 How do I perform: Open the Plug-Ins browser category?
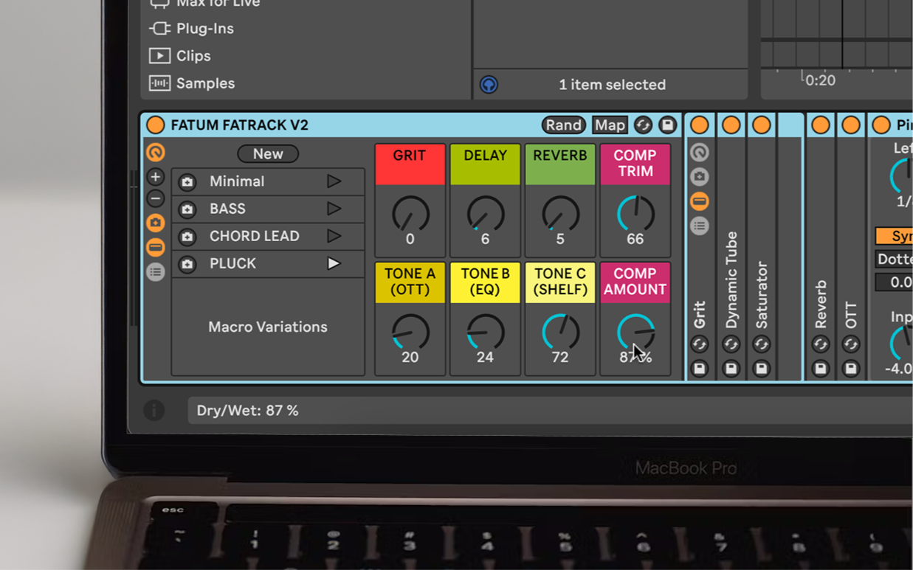[204, 29]
